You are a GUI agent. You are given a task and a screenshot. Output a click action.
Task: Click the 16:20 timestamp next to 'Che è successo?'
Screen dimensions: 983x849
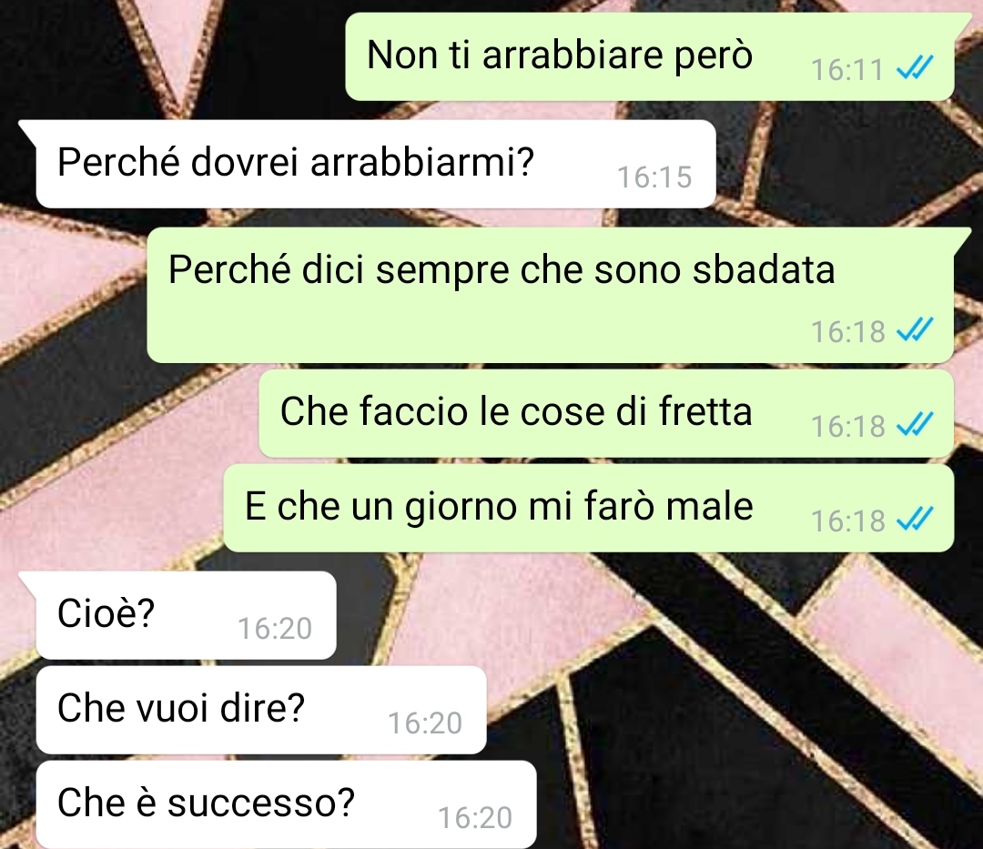[x=475, y=818]
